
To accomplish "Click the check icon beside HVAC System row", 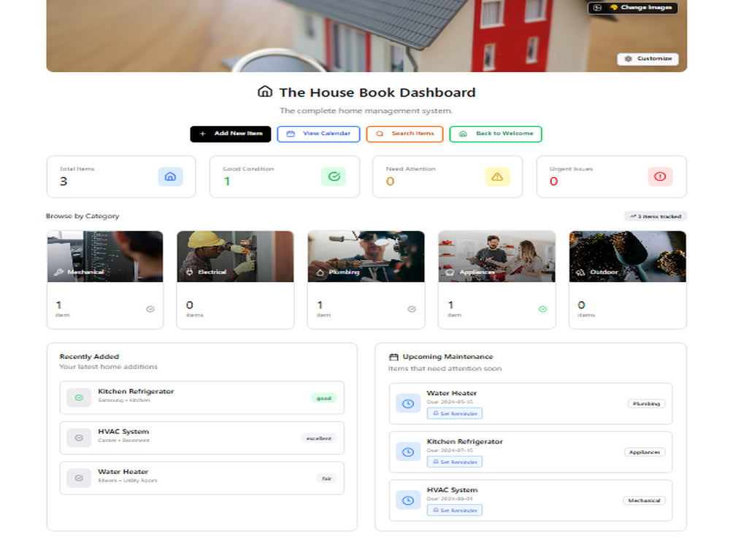I will click(79, 438).
